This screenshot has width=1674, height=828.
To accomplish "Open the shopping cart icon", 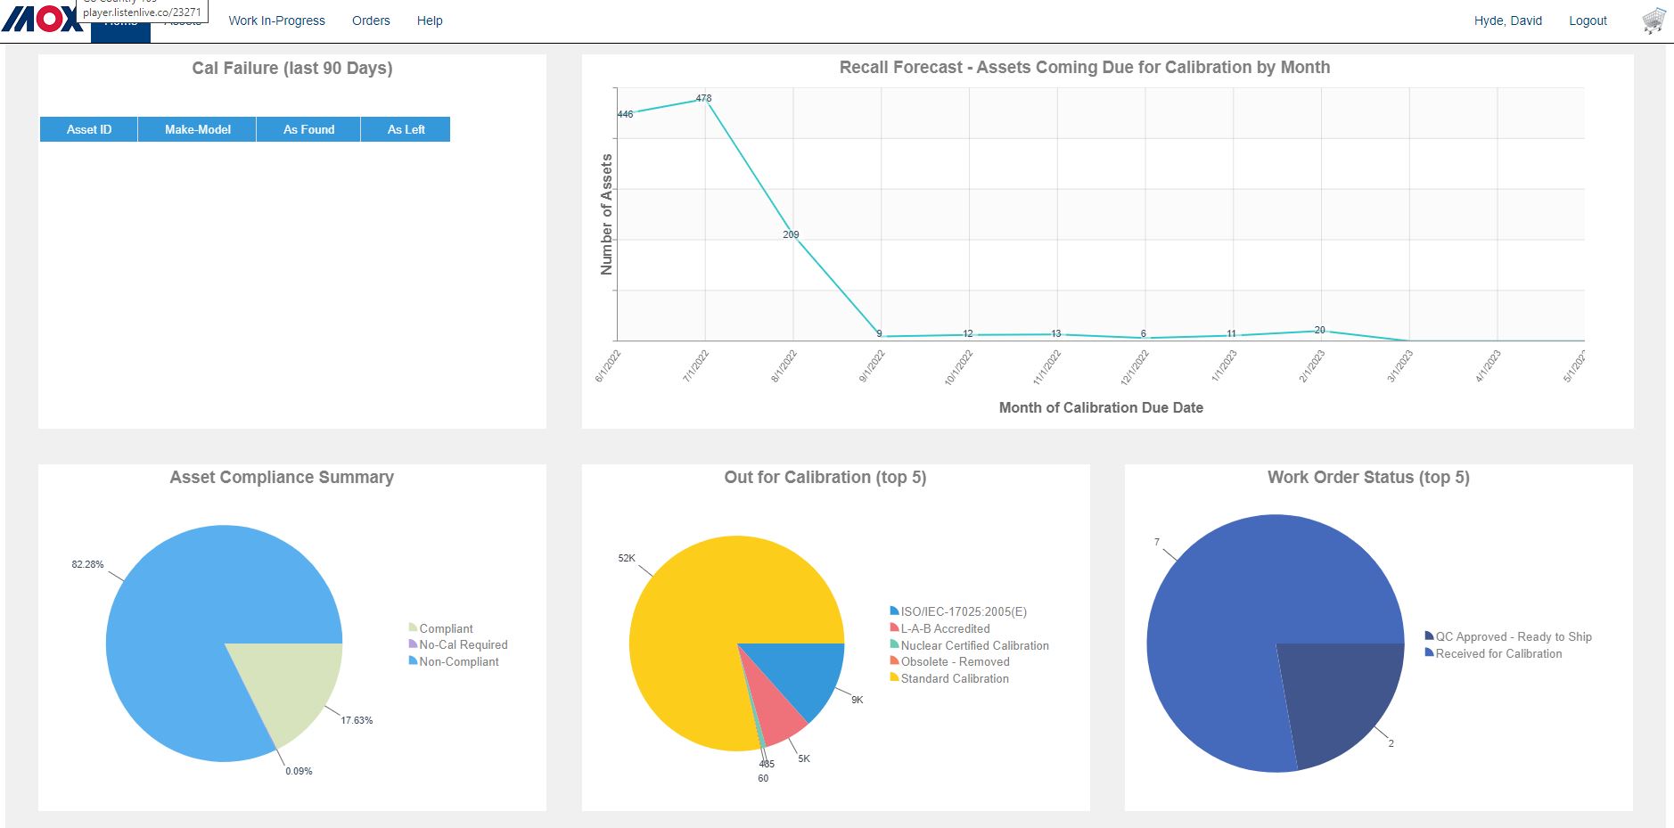I will tap(1653, 20).
